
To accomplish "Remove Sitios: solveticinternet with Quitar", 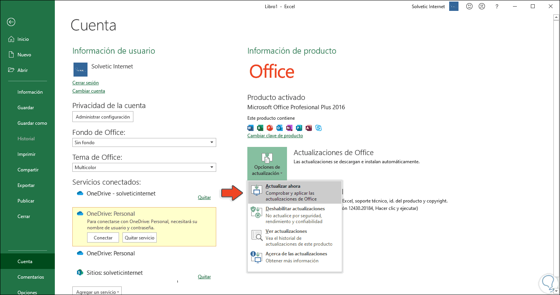I will pyautogui.click(x=204, y=277).
